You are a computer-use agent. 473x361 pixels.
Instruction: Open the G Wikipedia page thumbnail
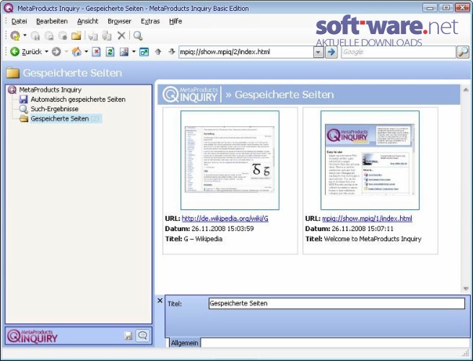click(x=230, y=160)
